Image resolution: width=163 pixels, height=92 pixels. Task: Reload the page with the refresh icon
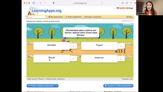click(x=102, y=3)
